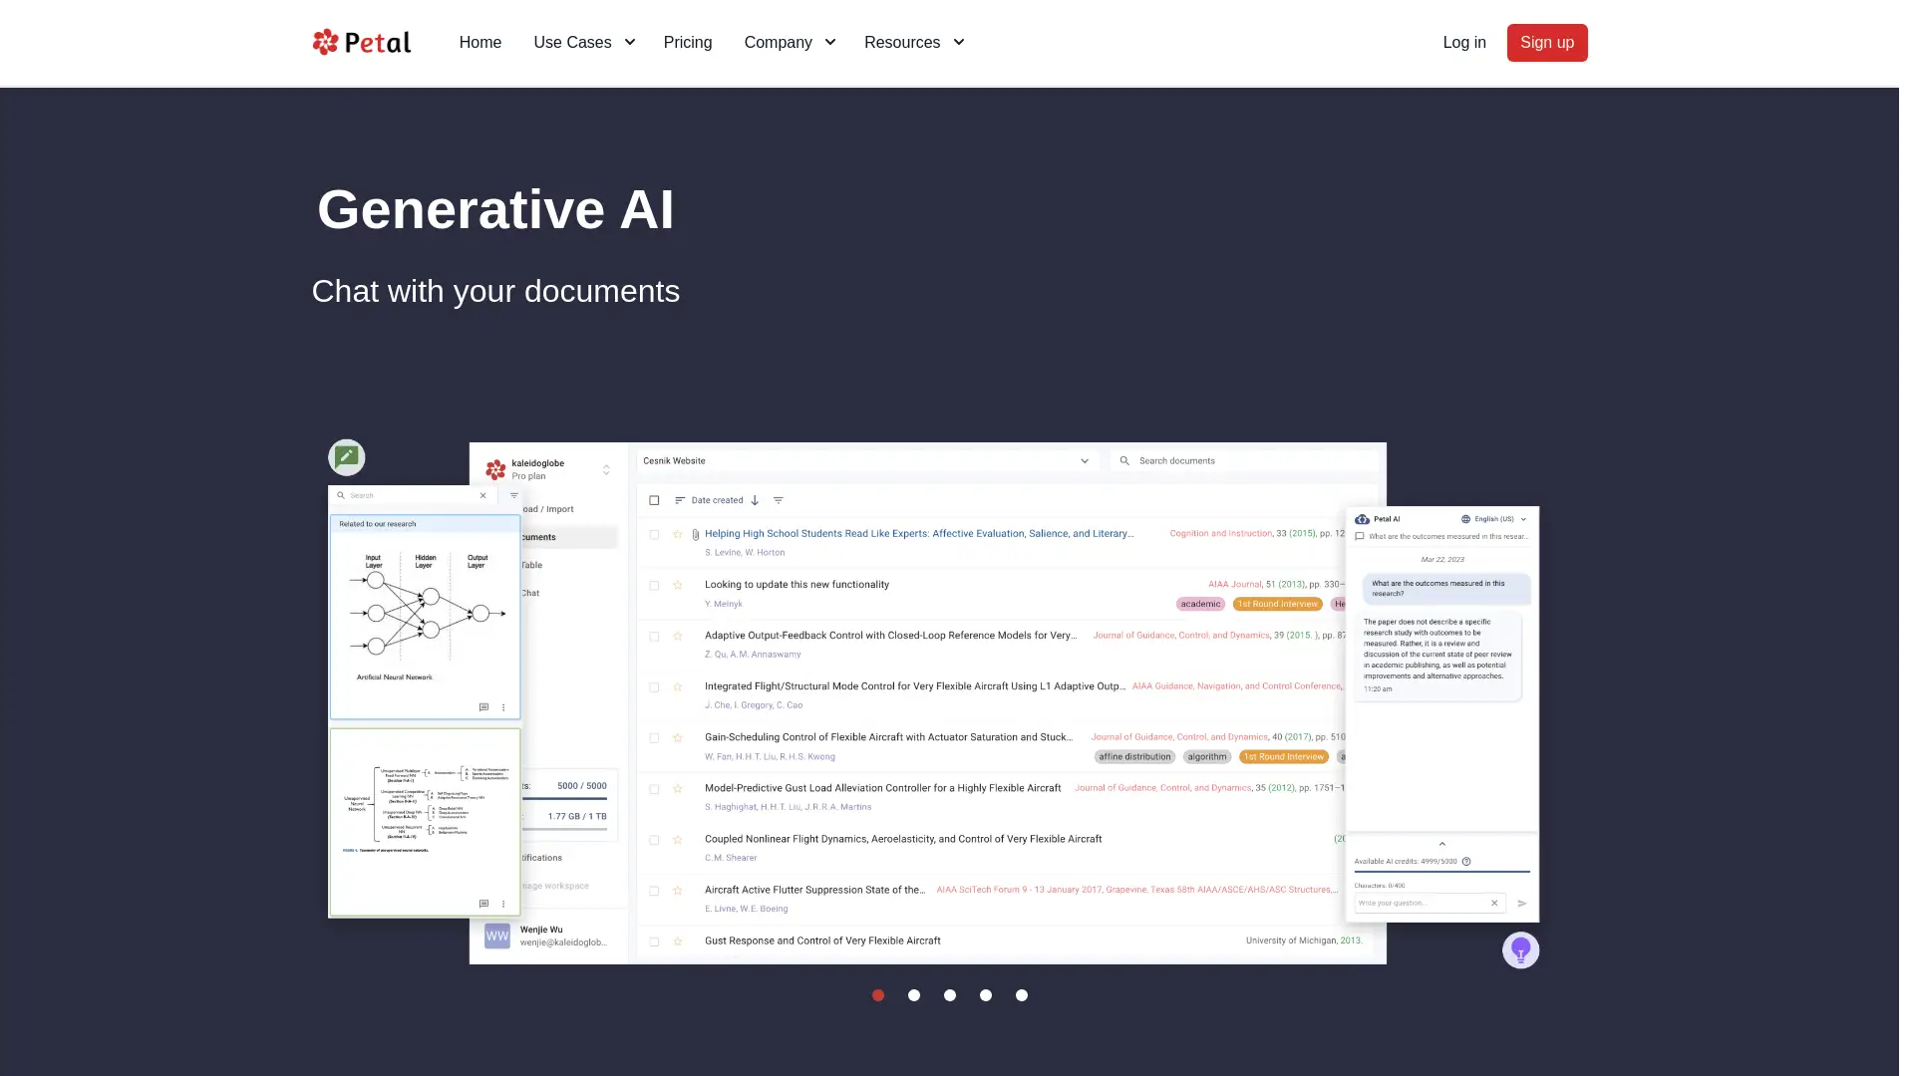Click the search documents magnifier icon

click(x=1125, y=460)
